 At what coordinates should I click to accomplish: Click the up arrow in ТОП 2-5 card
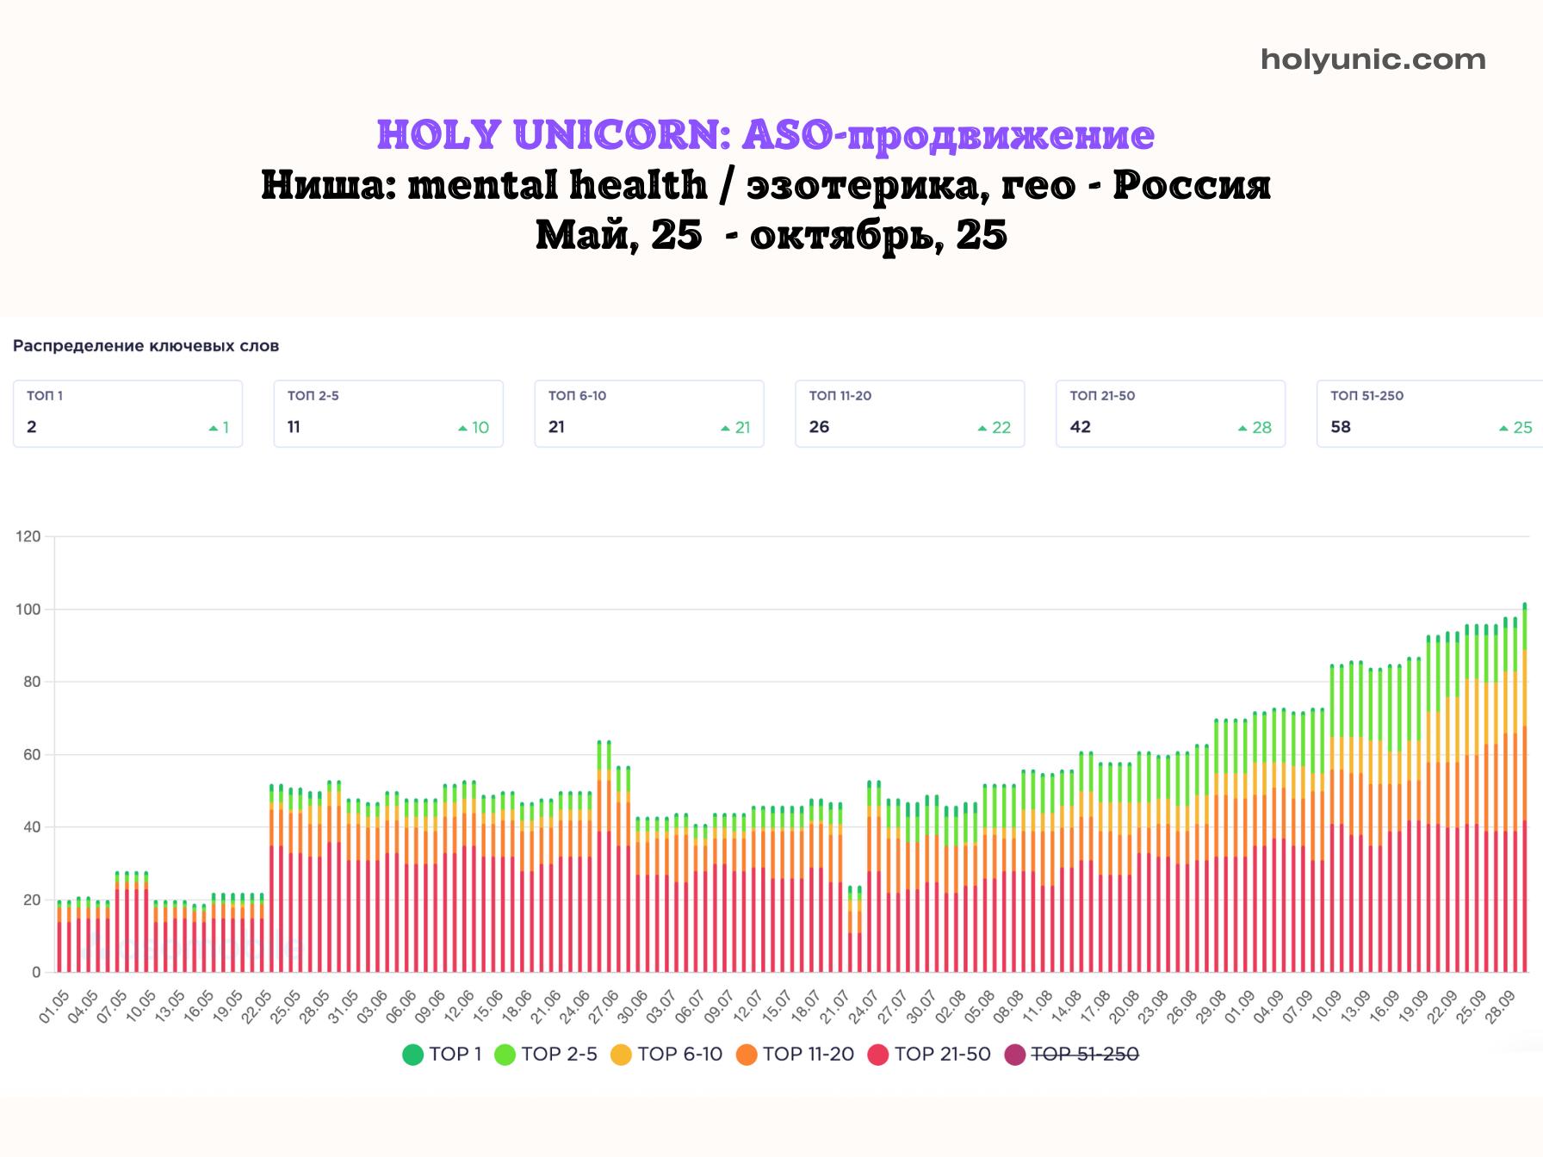point(462,428)
